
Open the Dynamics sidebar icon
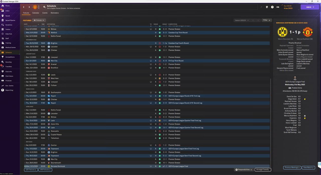tap(3, 25)
